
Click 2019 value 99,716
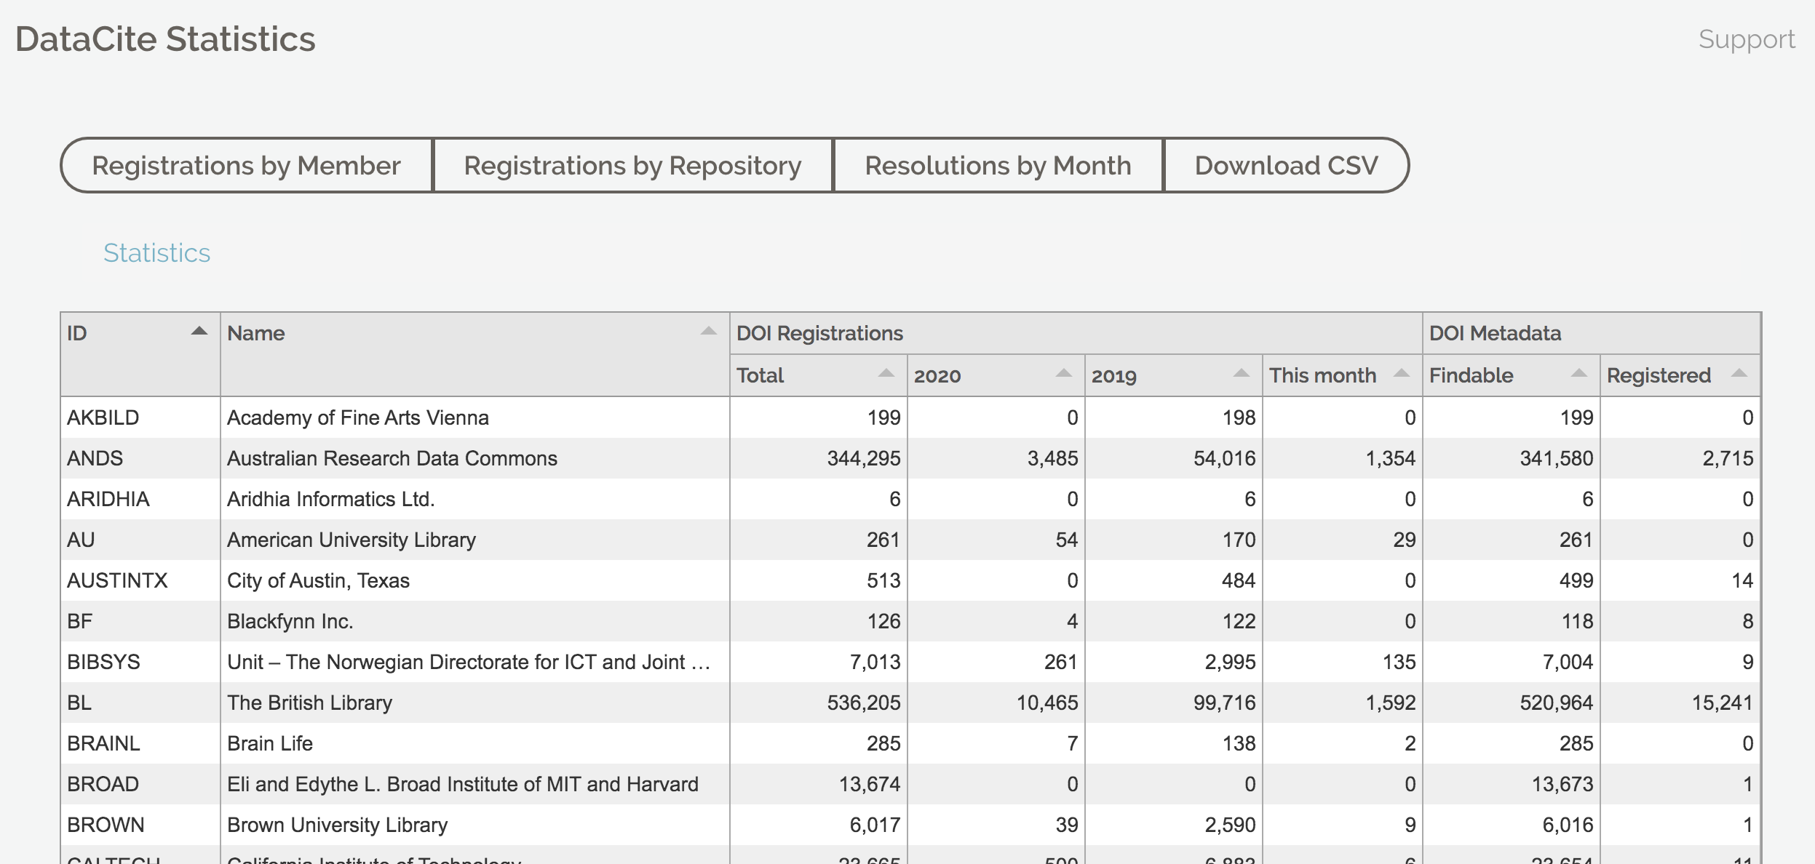[1225, 703]
